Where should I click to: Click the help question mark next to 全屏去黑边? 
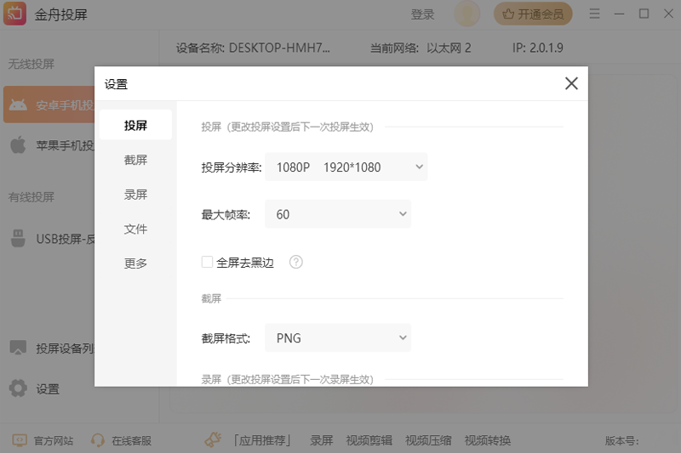(x=296, y=263)
